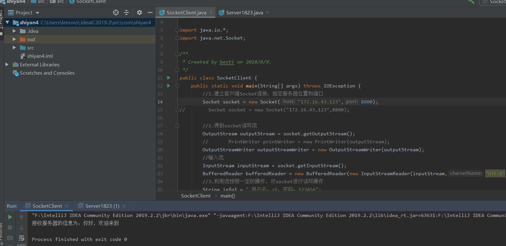Viewport: 506px width, 246px height.
Task: Click the External Libraries icon
Action: click(15, 64)
